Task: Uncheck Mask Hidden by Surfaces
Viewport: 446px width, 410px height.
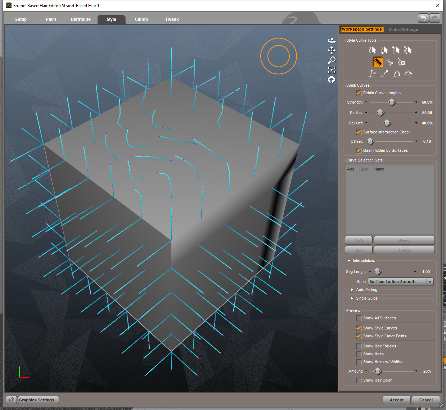Action: [359, 150]
